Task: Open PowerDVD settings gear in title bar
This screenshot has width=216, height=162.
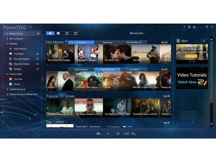Action: tap(189, 27)
